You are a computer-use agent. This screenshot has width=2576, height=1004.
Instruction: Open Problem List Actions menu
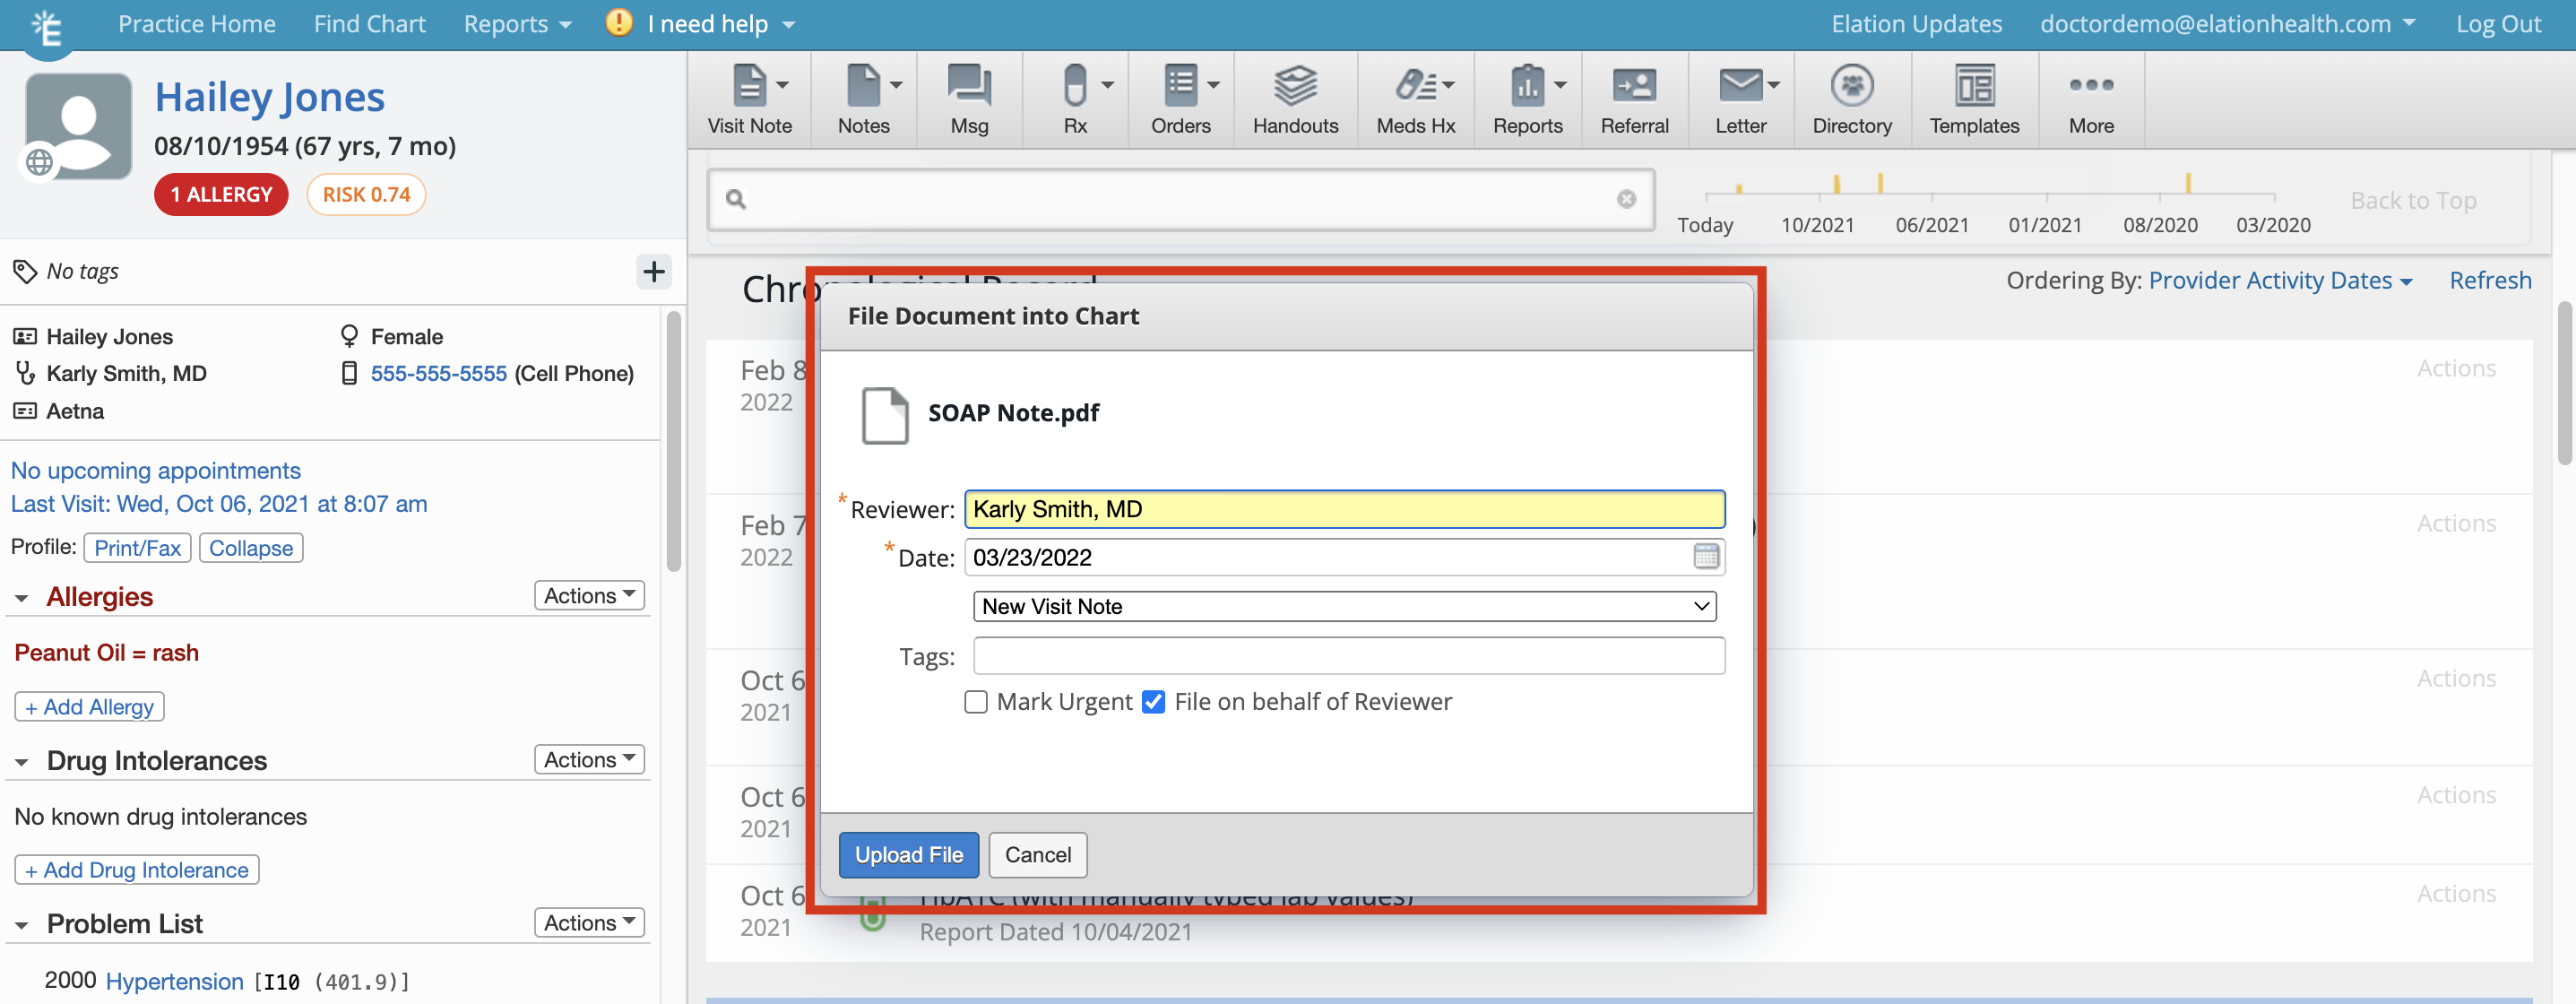[x=588, y=922]
